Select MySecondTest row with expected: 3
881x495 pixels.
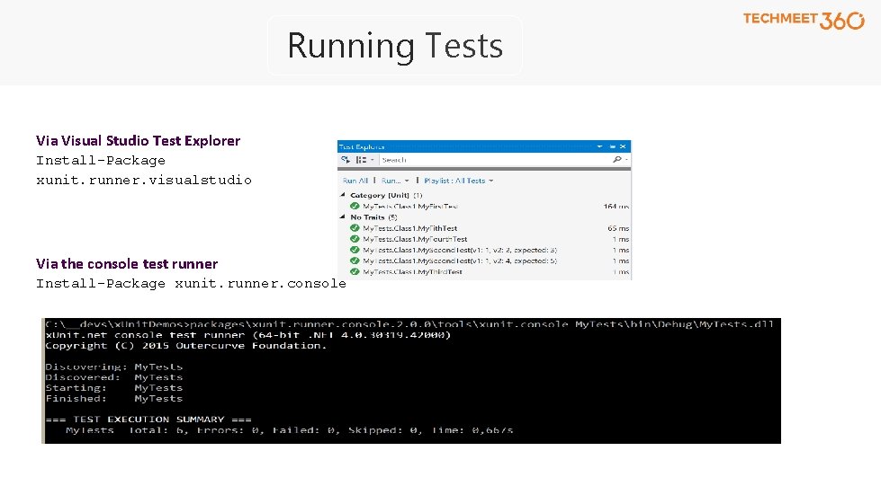[484, 250]
